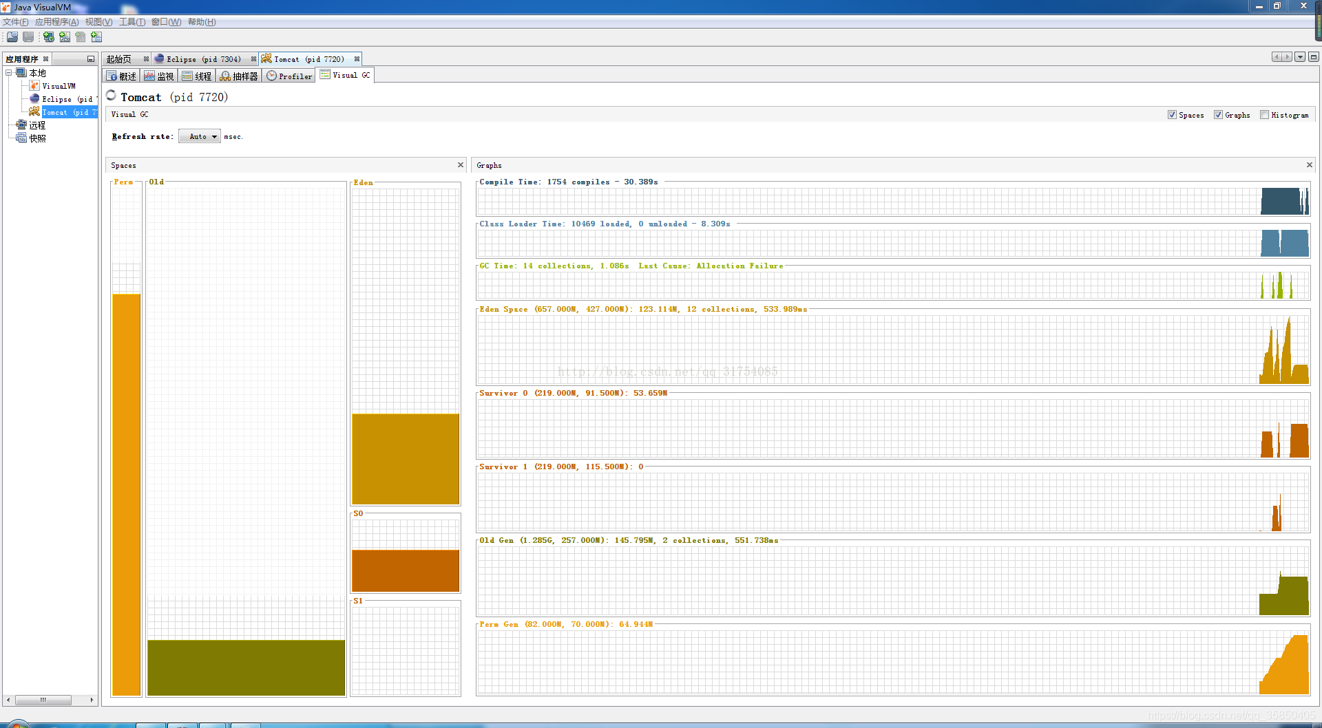The height and width of the screenshot is (728, 1322).
Task: Switch to the Profiler tab
Action: point(289,76)
